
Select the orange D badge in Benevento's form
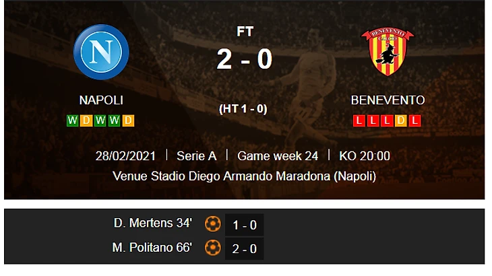point(402,121)
